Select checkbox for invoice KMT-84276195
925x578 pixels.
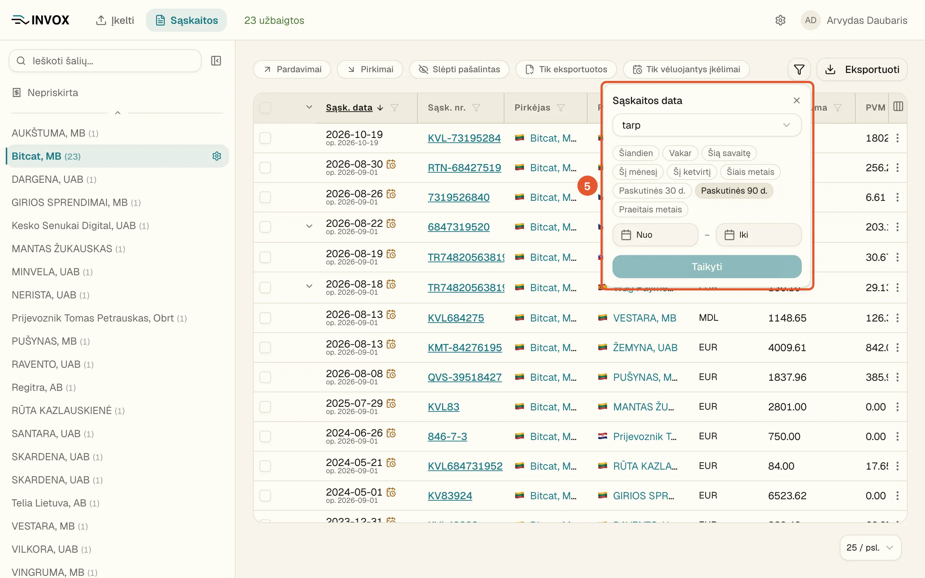(265, 348)
